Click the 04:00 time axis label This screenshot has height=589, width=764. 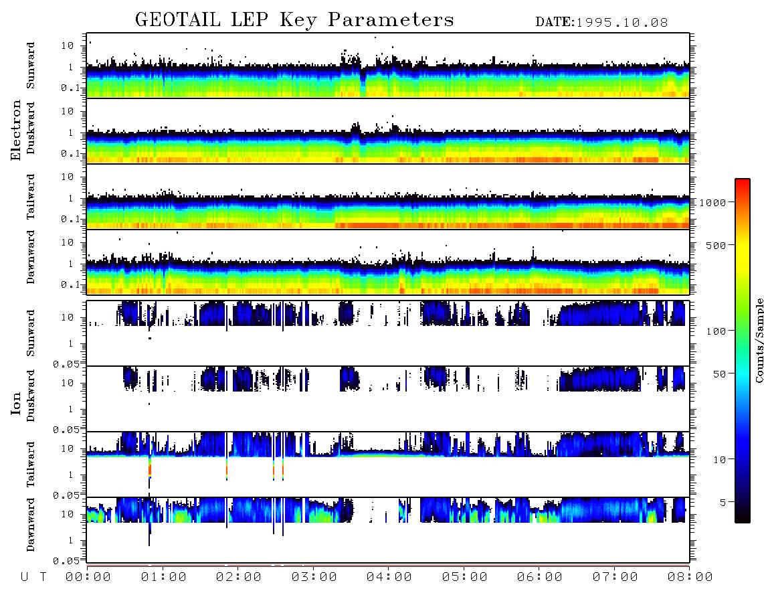click(x=389, y=577)
